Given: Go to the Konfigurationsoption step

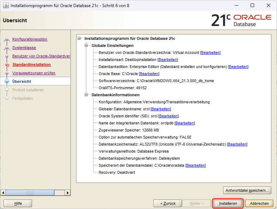Looking at the screenshot, I should tap(30, 39).
